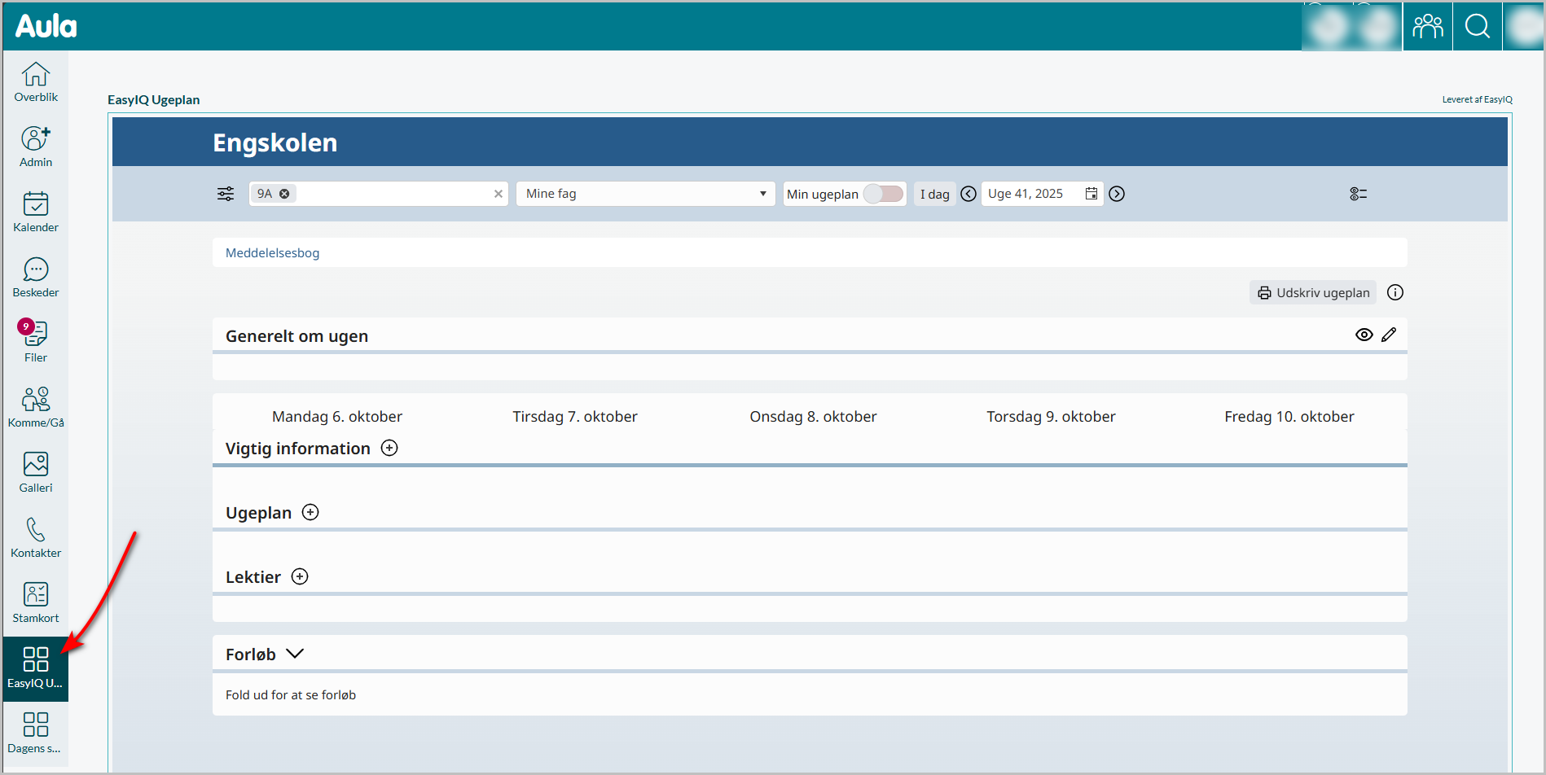Click the info icon beside Udskriv ugeplan

tap(1395, 292)
